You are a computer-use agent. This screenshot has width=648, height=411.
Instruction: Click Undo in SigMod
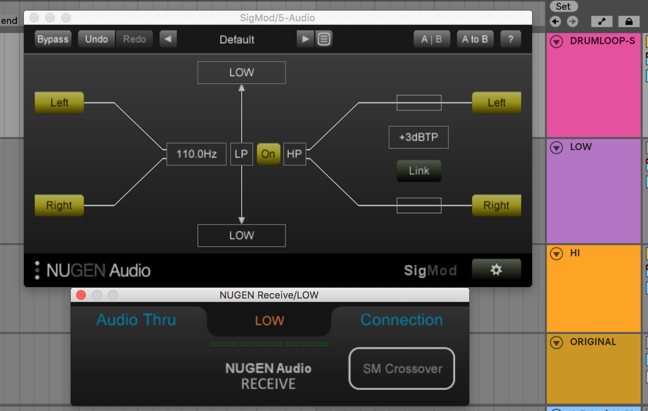96,39
